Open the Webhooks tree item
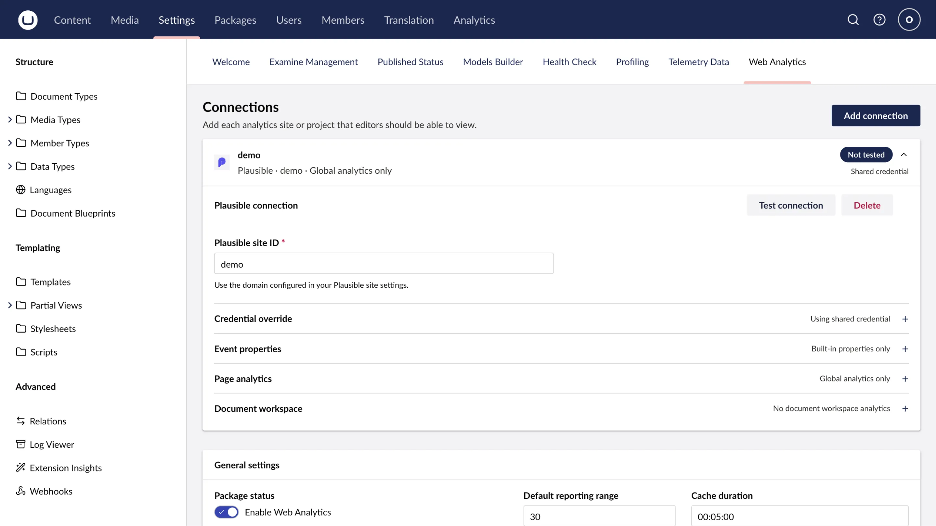The height and width of the screenshot is (526, 936). coord(51,491)
